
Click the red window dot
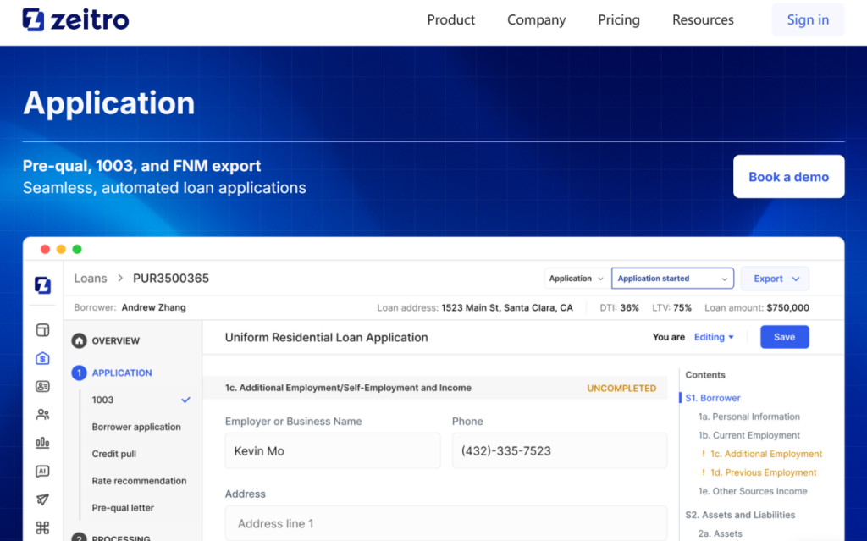click(x=46, y=249)
